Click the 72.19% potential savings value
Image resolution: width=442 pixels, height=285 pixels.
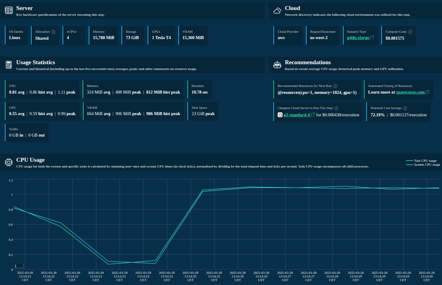378,115
